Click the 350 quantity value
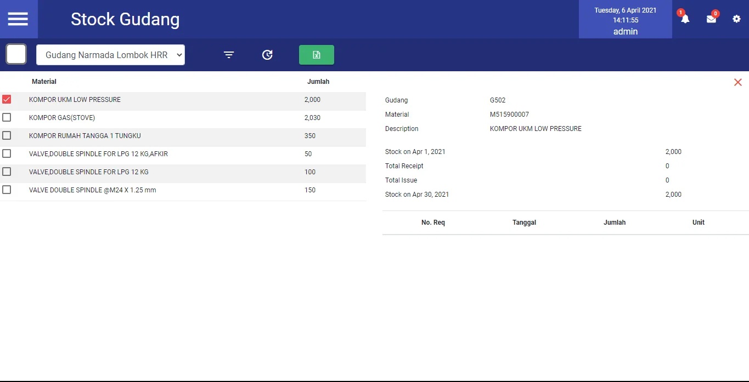Screen dimensions: 749x382 pos(310,136)
